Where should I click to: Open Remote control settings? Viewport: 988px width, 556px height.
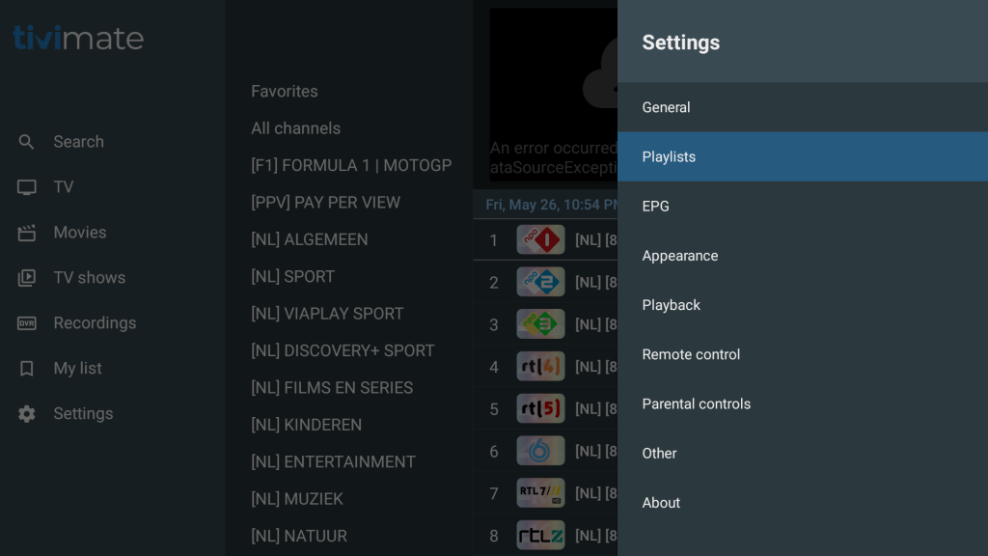pyautogui.click(x=691, y=354)
